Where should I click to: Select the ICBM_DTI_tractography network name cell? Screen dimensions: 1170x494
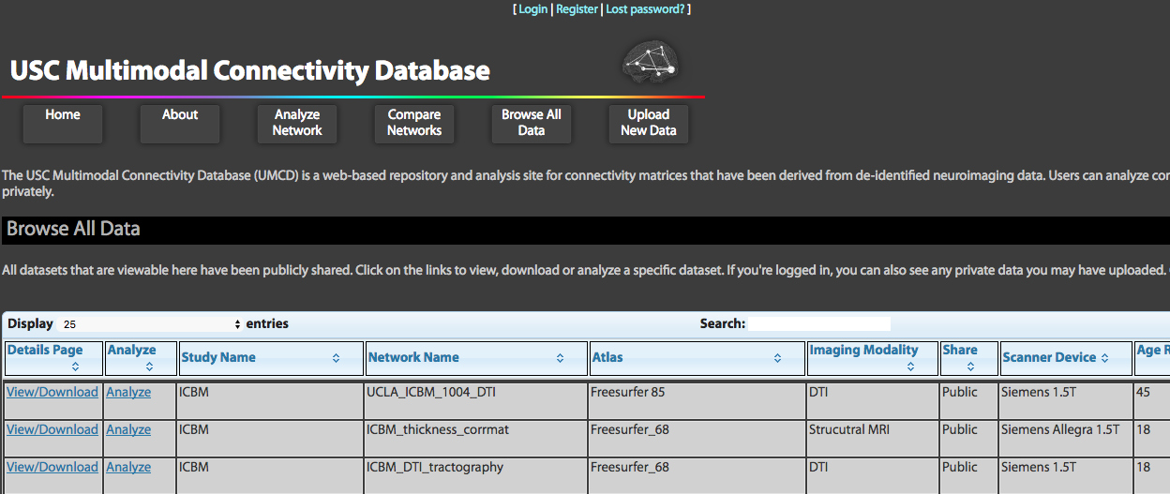coord(476,475)
